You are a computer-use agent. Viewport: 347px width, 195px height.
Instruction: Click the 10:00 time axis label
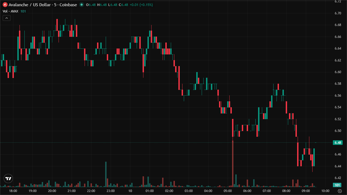(x=325, y=191)
